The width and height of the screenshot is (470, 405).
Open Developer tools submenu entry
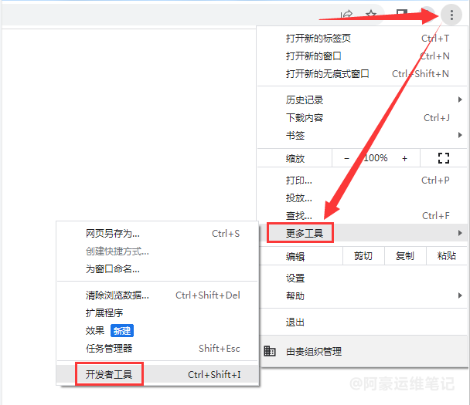(x=158, y=374)
